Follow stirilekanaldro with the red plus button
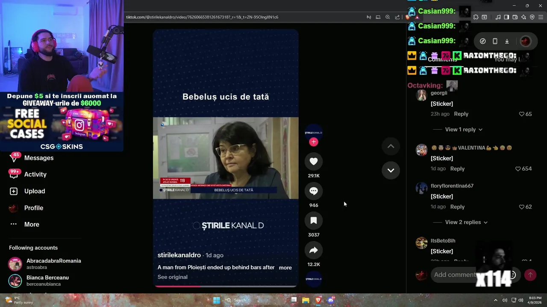The height and width of the screenshot is (307, 547). (x=314, y=142)
